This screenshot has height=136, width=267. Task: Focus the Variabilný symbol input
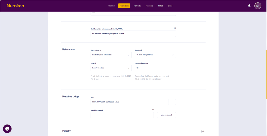(122, 115)
